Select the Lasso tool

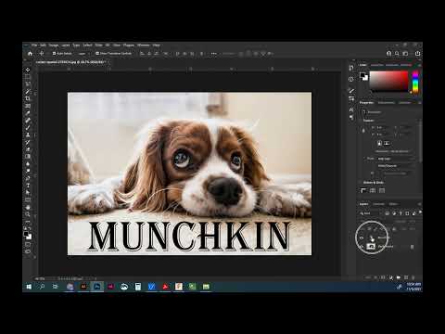coord(28,83)
